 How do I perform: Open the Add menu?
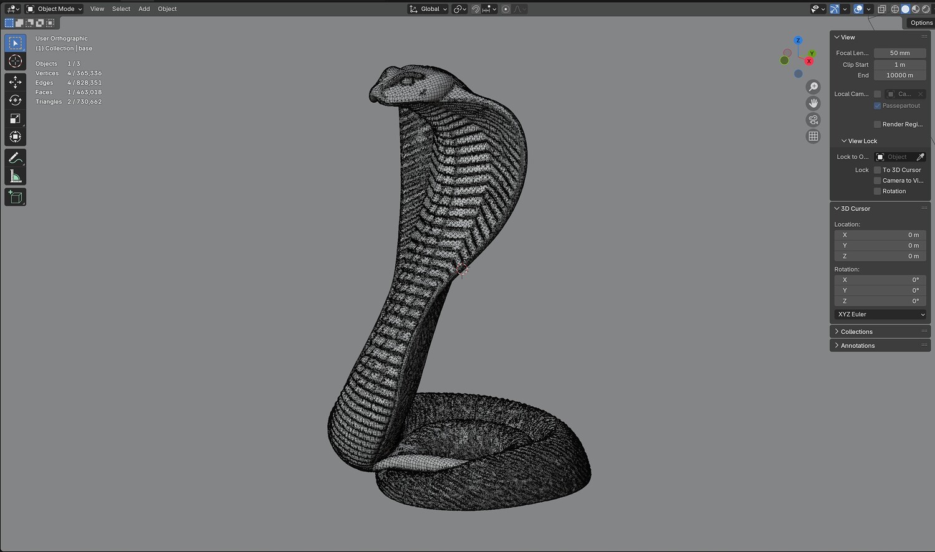144,9
